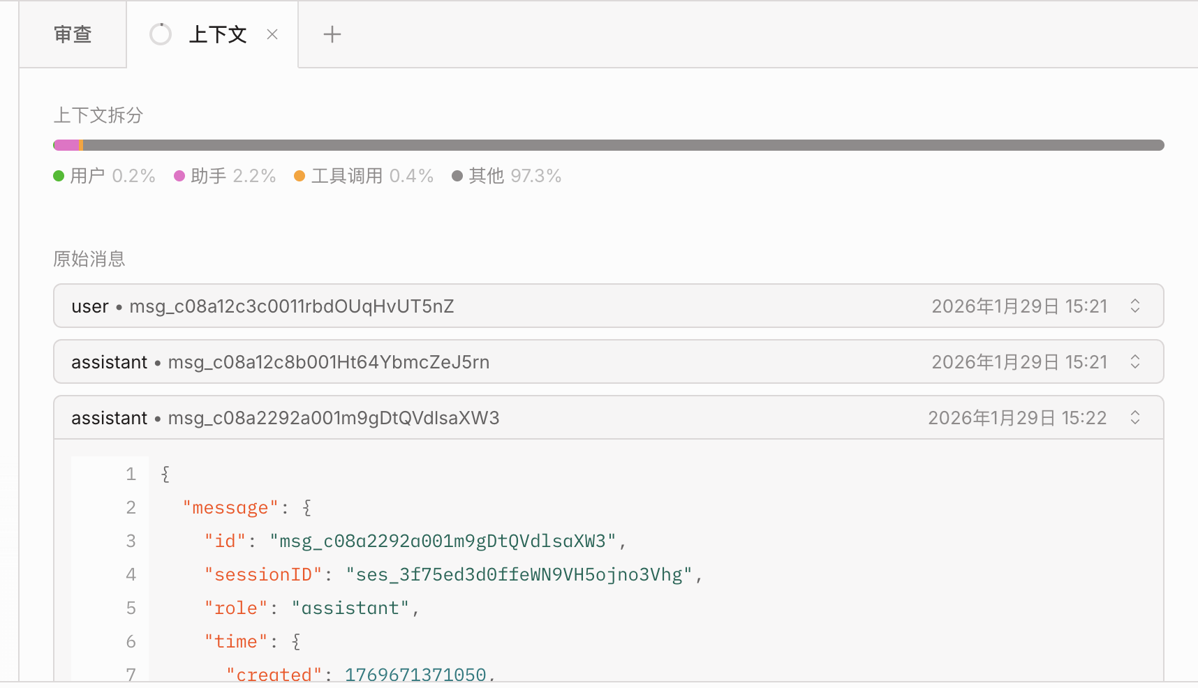Screen dimensions: 1198x688
Task: Close the 上下文 tab
Action: tap(272, 35)
